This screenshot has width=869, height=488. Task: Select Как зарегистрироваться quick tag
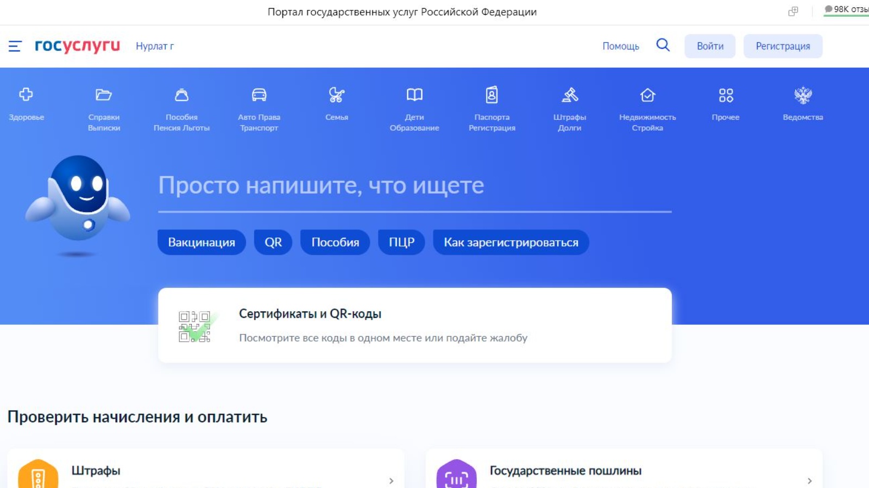pos(511,242)
